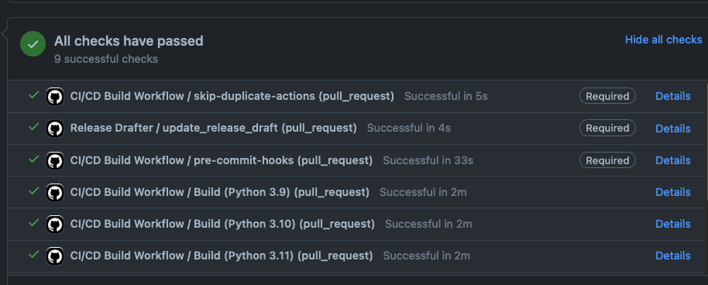This screenshot has width=708, height=285.
Task: Click green checkmark of skip-duplicate-actions row
Action: [x=33, y=94]
